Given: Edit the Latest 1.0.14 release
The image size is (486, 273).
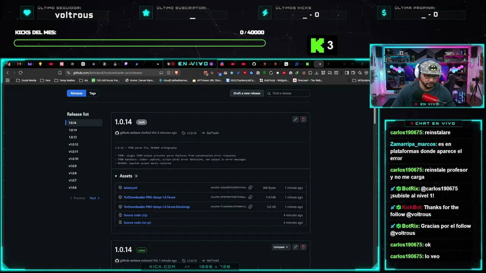Looking at the screenshot, I should click(x=295, y=247).
